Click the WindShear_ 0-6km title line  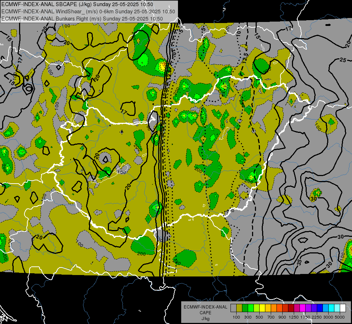(x=88, y=12)
